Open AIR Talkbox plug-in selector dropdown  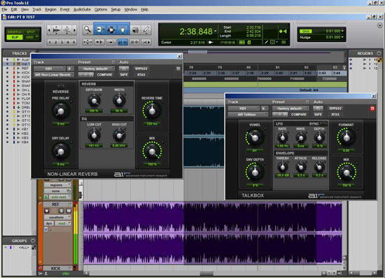248,114
